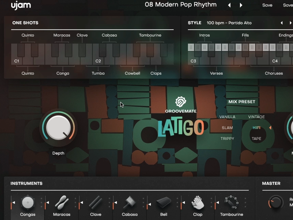Viewport: 293px width, 220px height.
Task: Click the Groovemate gear logo
Action: (x=181, y=102)
